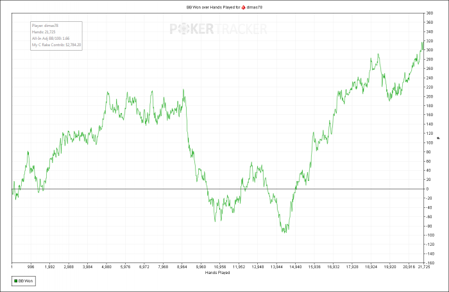Select 'My C Rake Contrib: $2,784.20' line
Viewport: 449px width, 292px height.
56,45
